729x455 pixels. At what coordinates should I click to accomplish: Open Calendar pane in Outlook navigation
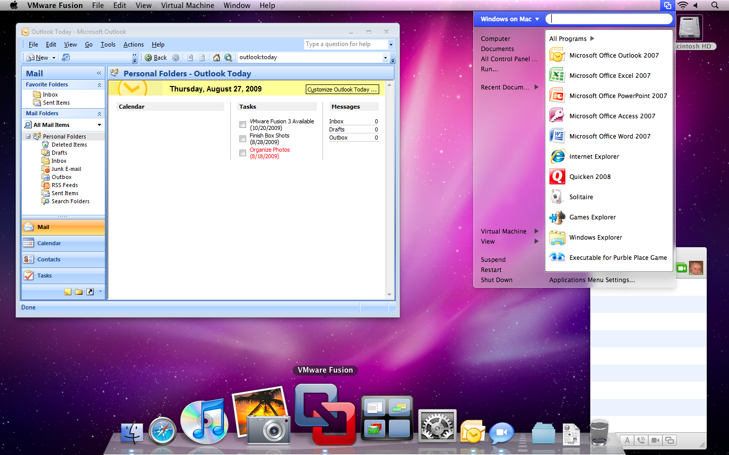tap(49, 243)
